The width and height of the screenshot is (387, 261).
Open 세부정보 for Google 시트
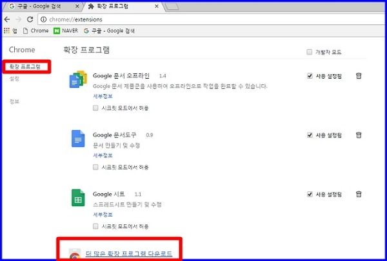tap(103, 215)
